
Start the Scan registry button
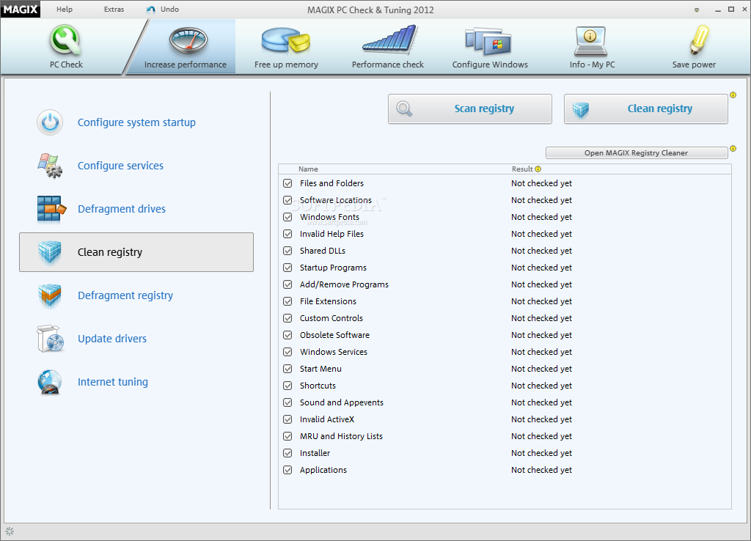tap(470, 108)
